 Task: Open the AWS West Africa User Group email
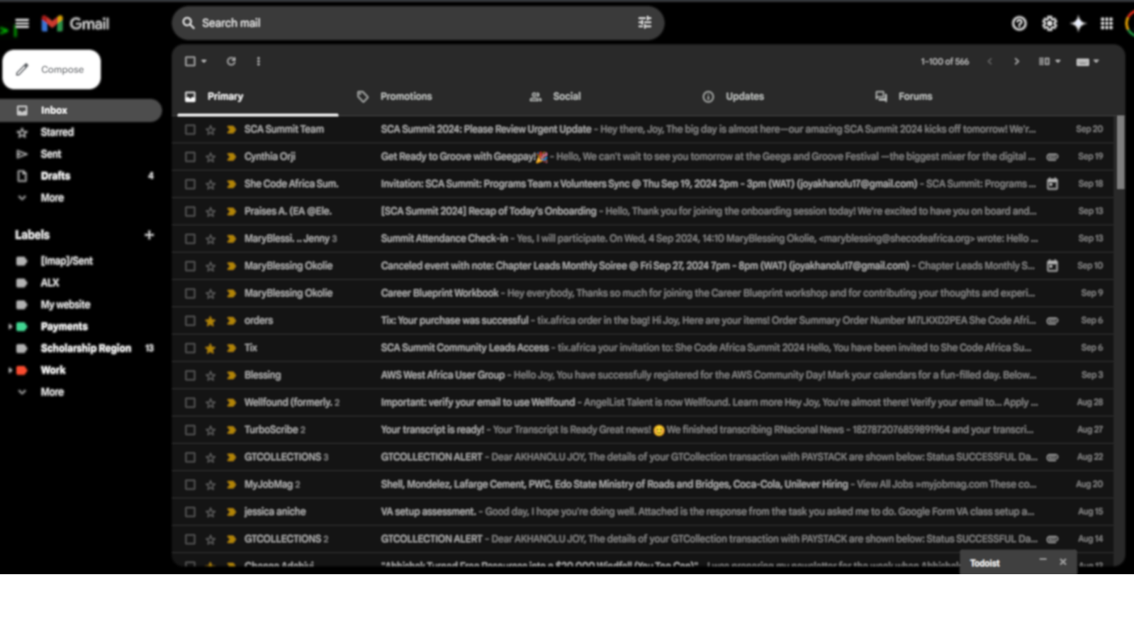tap(643, 375)
